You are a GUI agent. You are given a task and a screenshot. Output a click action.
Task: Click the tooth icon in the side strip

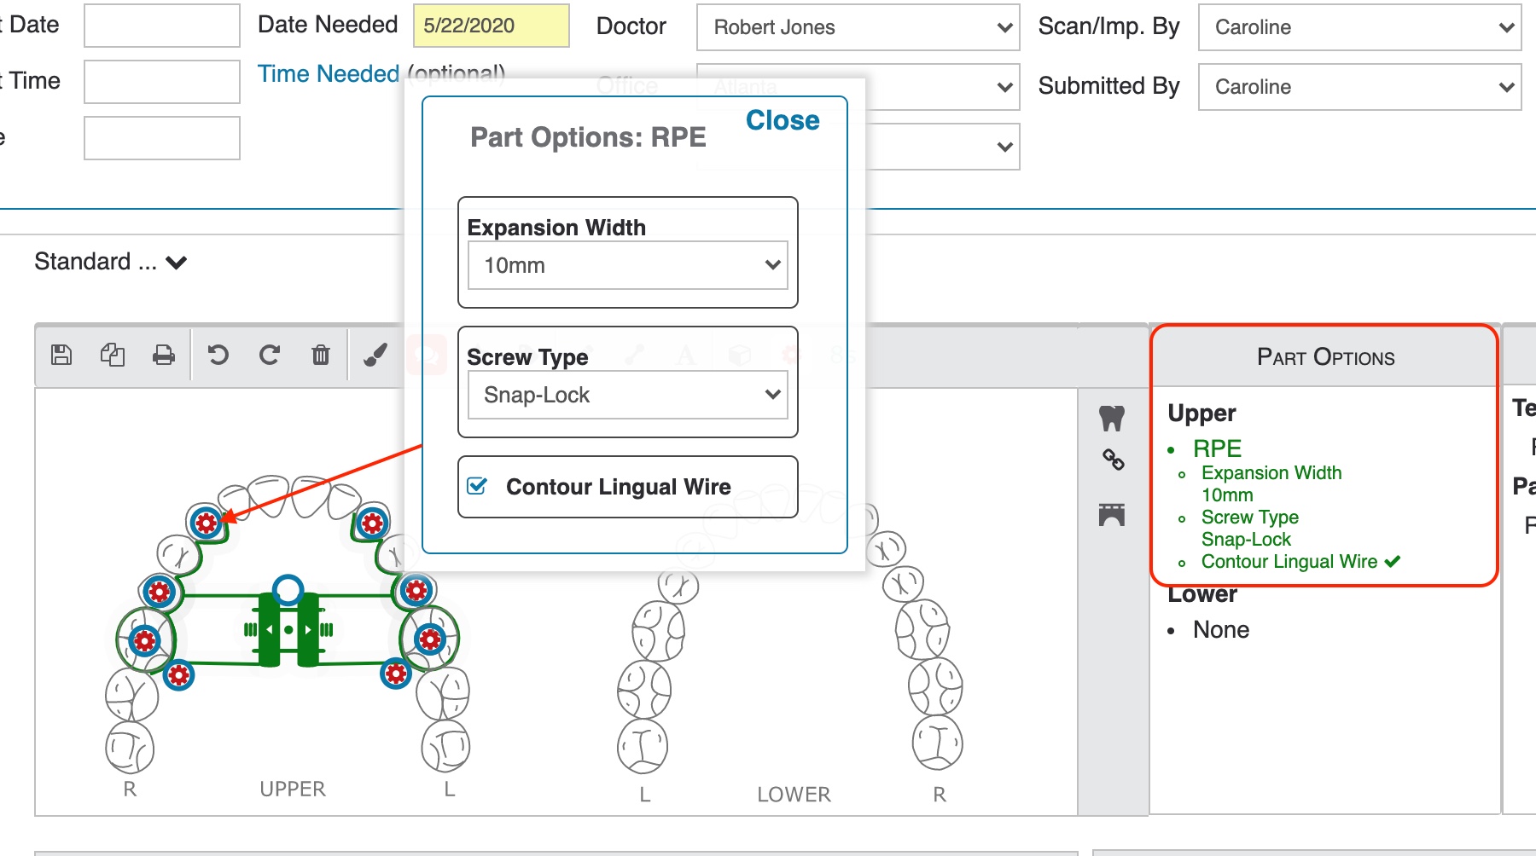point(1112,418)
